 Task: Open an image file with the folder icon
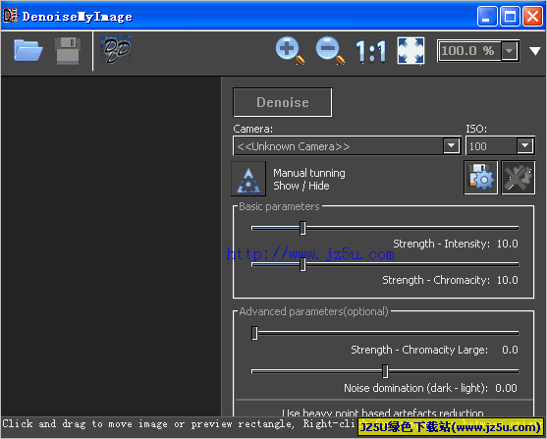click(x=28, y=51)
